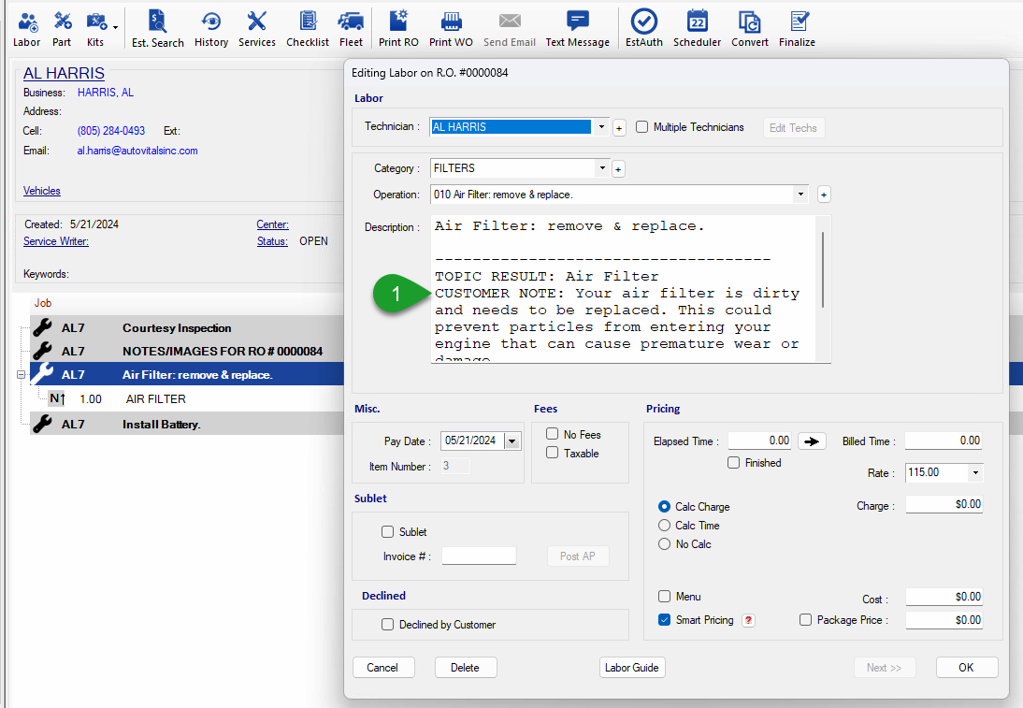The image size is (1023, 708).
Task: Open the Fleet toolbar icon
Action: tap(351, 29)
